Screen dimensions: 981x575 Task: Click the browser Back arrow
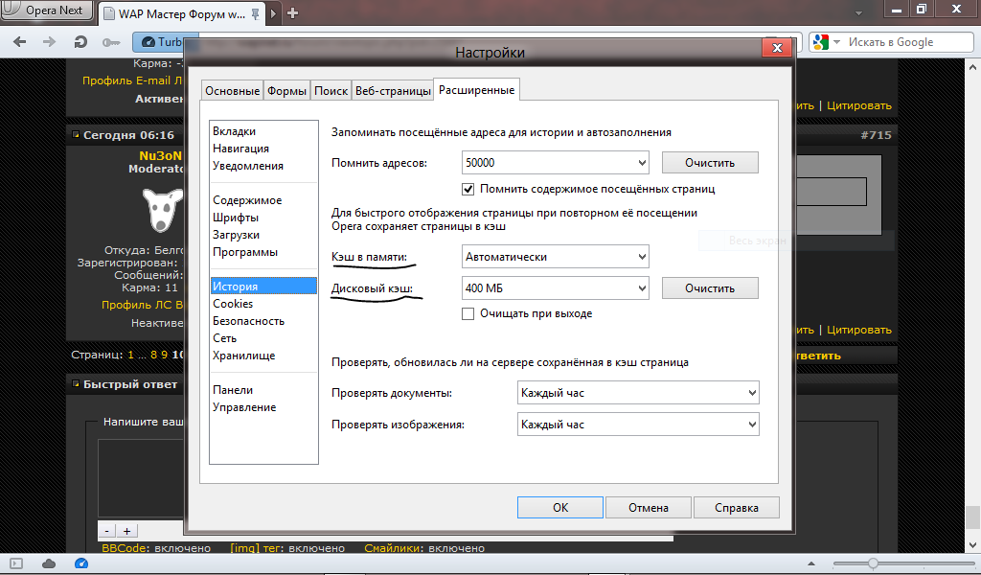tap(21, 42)
